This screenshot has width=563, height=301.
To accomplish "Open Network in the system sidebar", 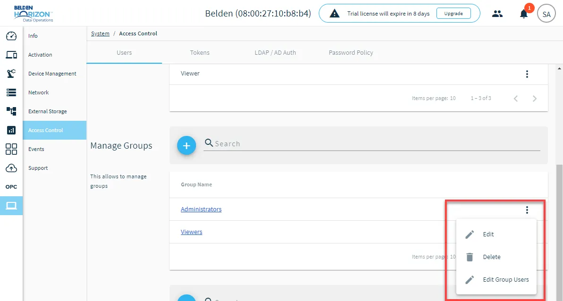I will (55, 92).
